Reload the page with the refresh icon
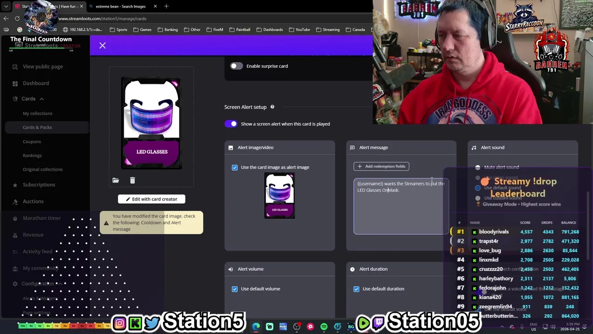Image resolution: width=593 pixels, height=334 pixels. click(17, 19)
